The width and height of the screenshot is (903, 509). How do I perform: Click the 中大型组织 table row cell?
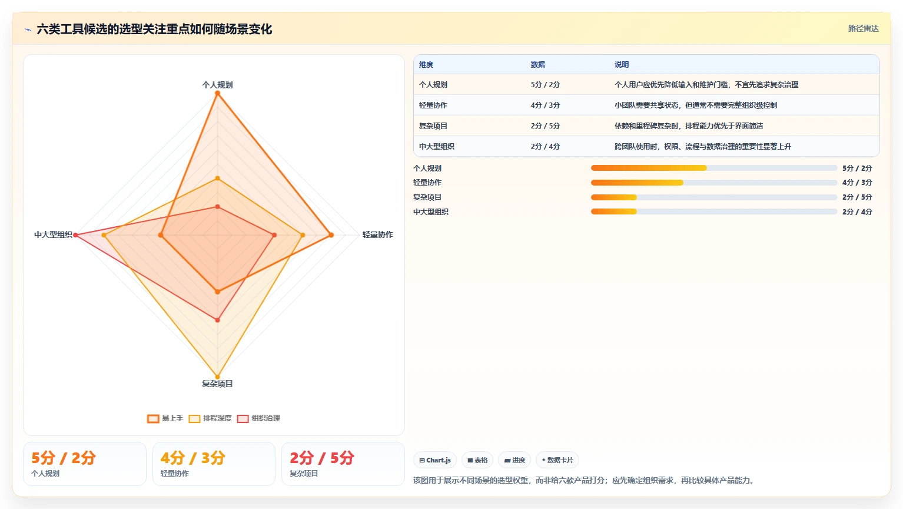tap(437, 147)
